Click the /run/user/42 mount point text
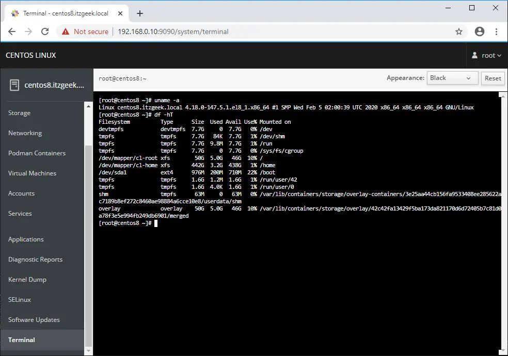The height and width of the screenshot is (356, 508). click(278, 180)
